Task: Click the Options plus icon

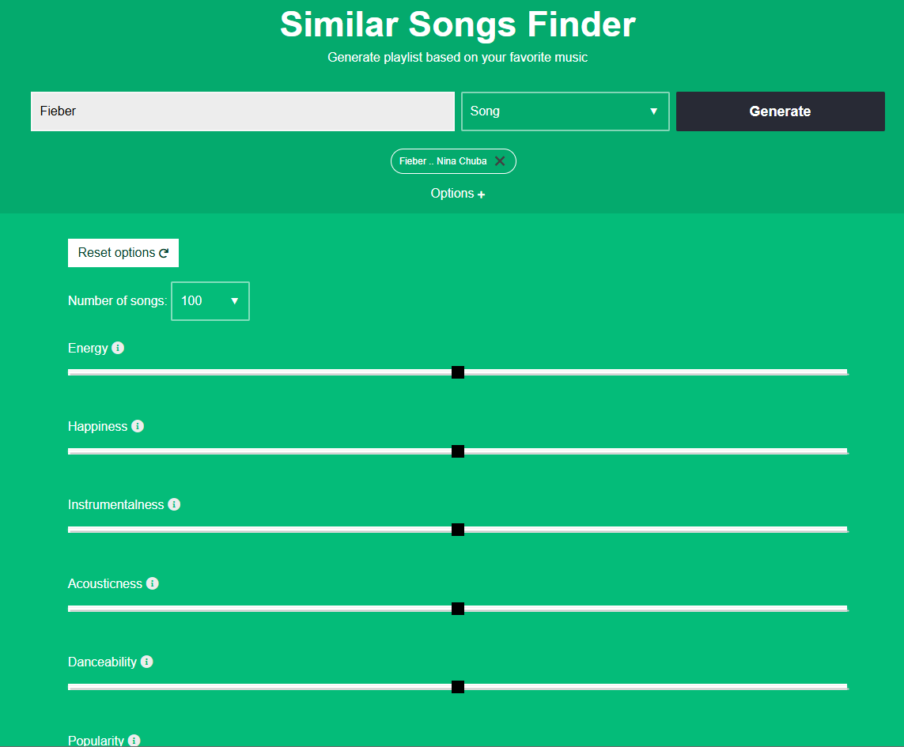Action: pyautogui.click(x=482, y=194)
